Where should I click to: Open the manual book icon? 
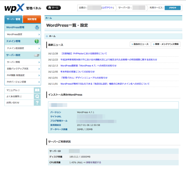[x=37, y=90]
